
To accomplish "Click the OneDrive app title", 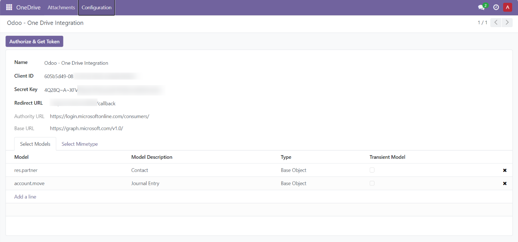I will 28,7.
